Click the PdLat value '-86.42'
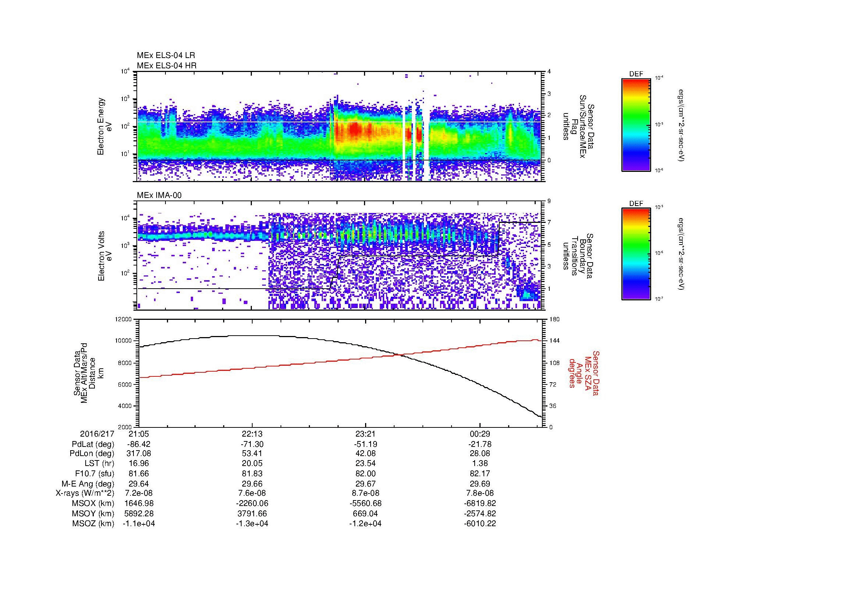Screen dimensions: 860x607 [x=139, y=444]
